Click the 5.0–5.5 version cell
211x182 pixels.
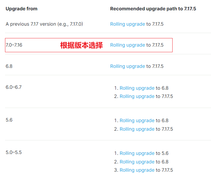tap(14, 153)
